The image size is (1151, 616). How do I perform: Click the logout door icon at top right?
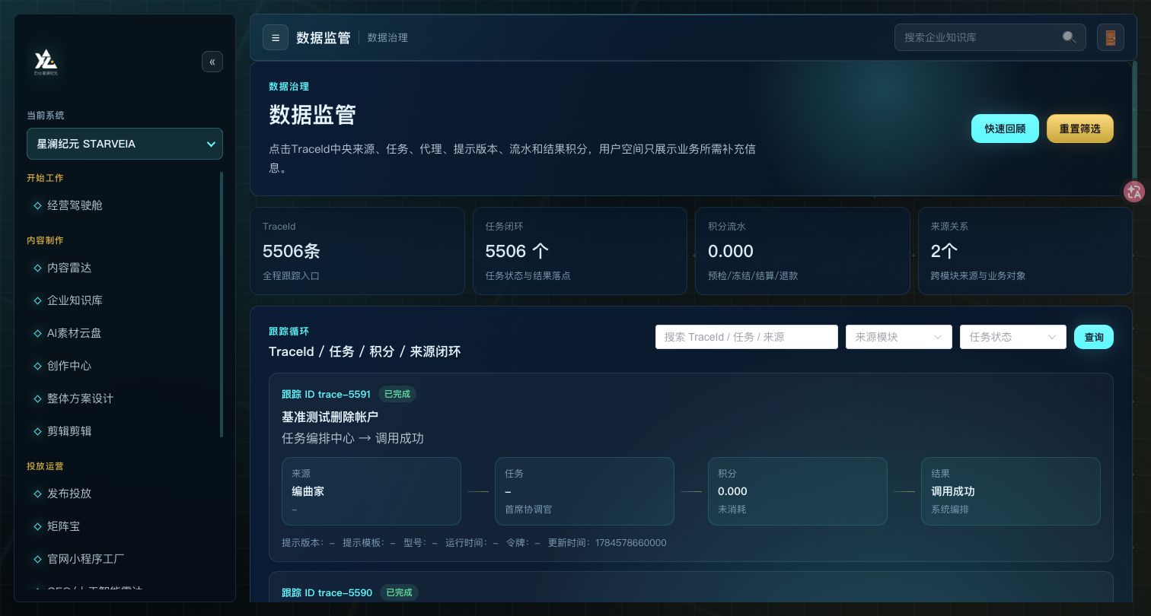tap(1111, 37)
